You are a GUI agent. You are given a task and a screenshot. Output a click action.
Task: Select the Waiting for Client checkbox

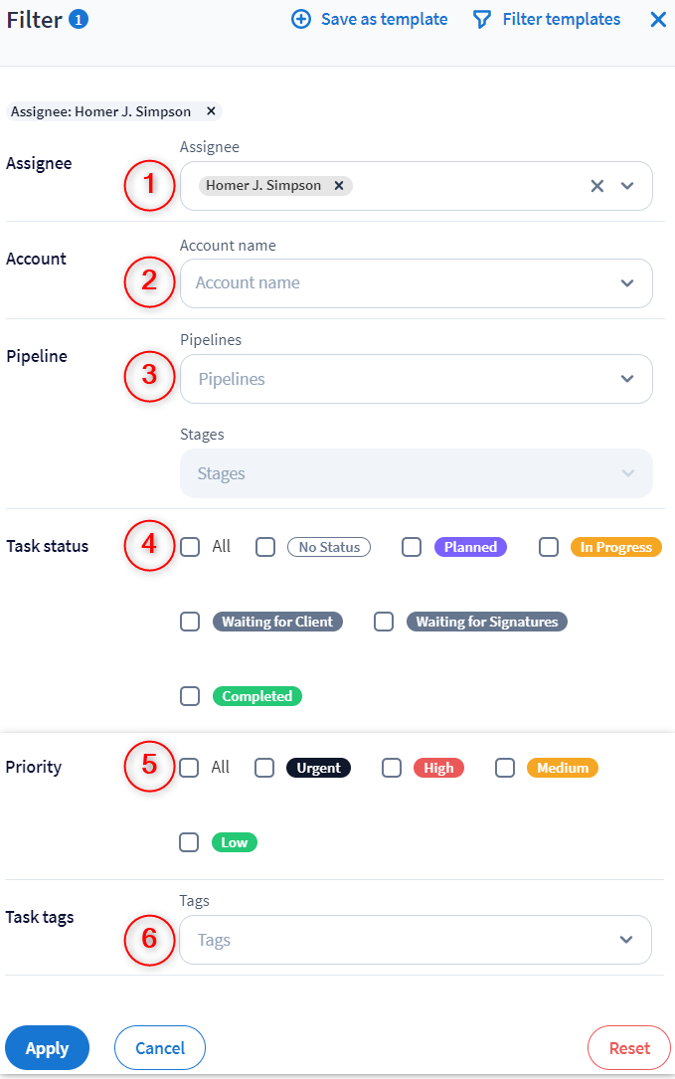click(x=190, y=622)
